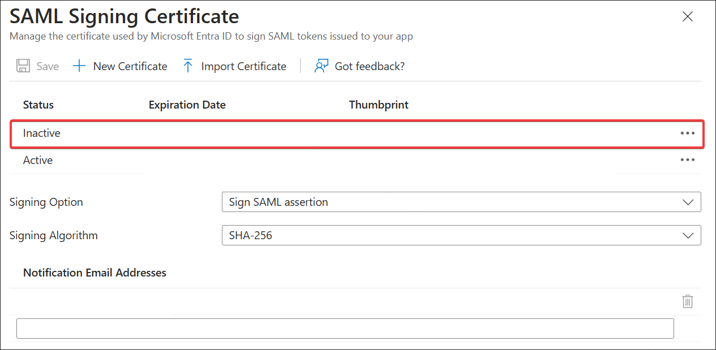Click the Got feedback person icon
Viewport: 716px width, 350px height.
(x=321, y=66)
